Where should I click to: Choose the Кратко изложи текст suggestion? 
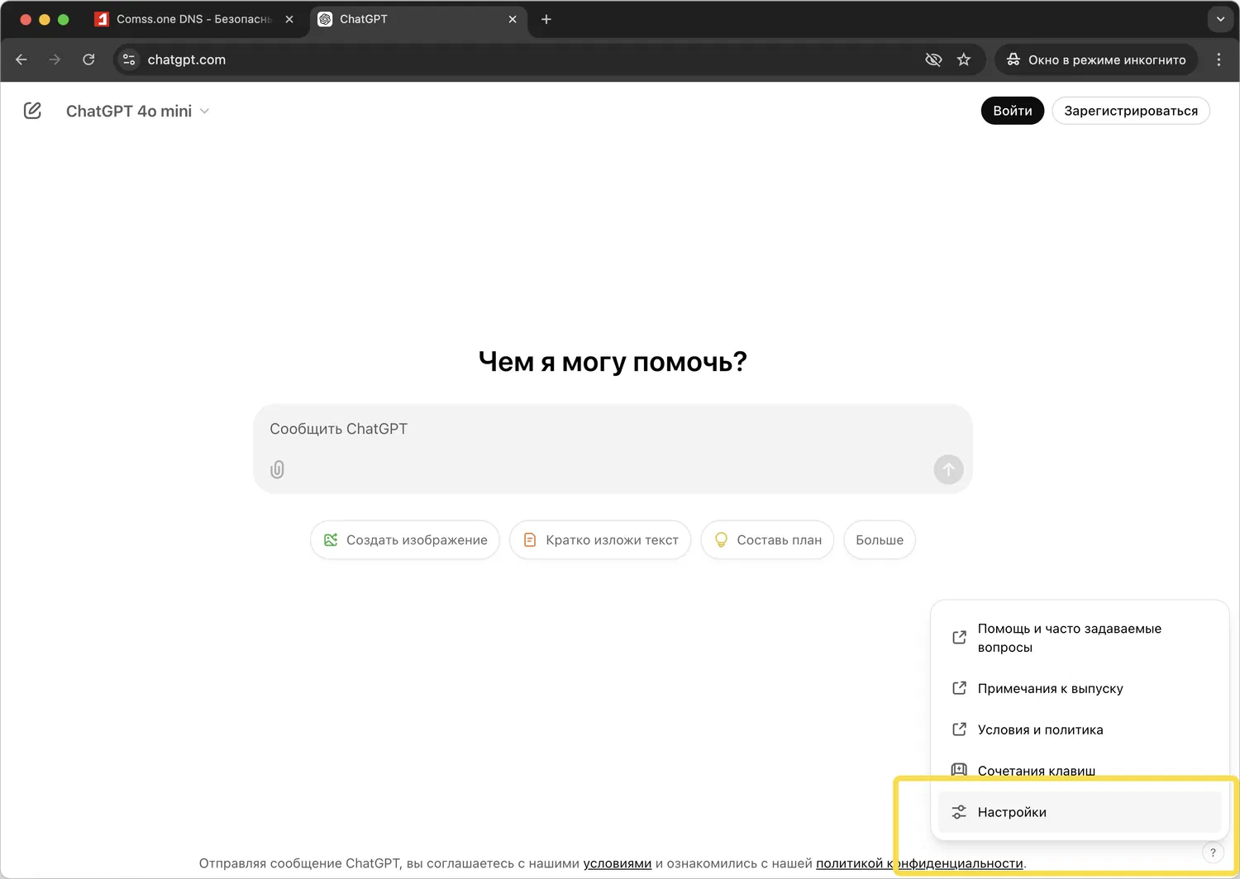pyautogui.click(x=600, y=539)
